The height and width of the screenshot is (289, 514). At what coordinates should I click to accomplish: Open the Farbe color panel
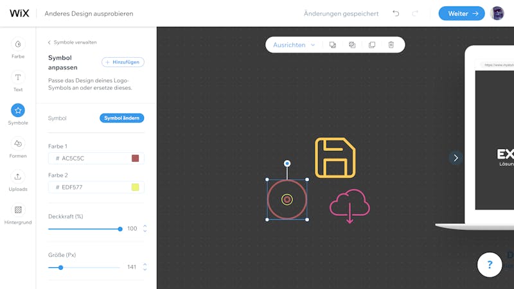(18, 48)
